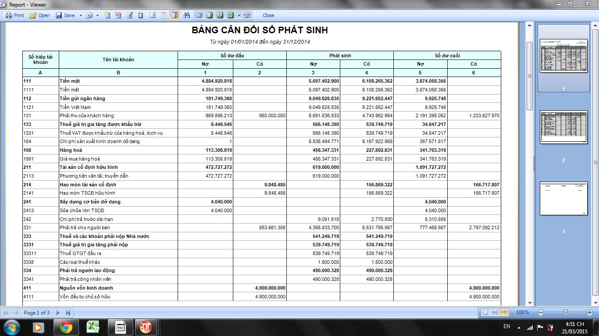Click the Open button in toolbar
This screenshot has height=336, width=599.
coord(39,15)
